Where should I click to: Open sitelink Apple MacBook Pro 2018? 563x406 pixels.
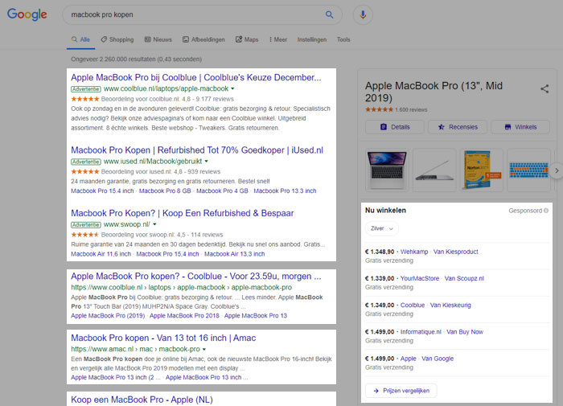[184, 316]
